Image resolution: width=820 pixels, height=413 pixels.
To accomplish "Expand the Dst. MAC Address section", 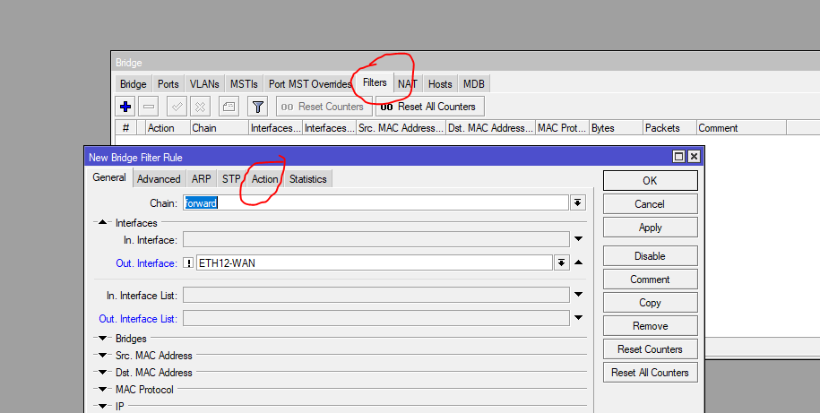I will pos(103,372).
